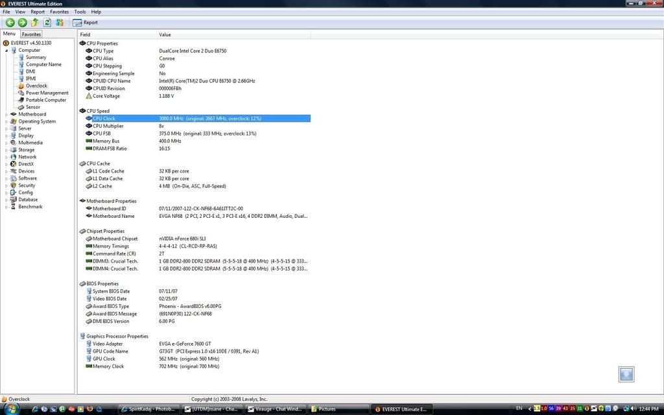Select the Memory Timings row
Screen dimensions: 664x415
195,246
